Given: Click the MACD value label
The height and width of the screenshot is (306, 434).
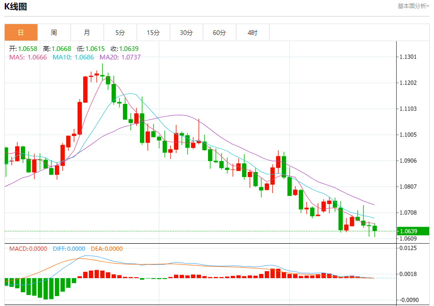Looking at the screenshot, I should pos(28,249).
